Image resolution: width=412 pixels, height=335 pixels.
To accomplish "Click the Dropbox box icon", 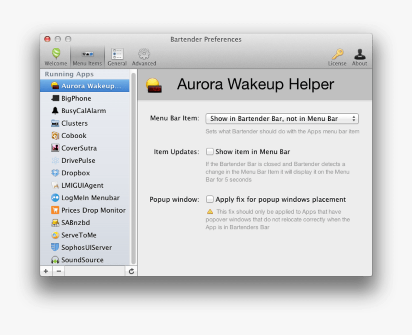I will (55, 173).
